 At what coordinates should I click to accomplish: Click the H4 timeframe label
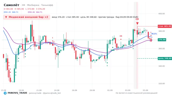click(23, 5)
